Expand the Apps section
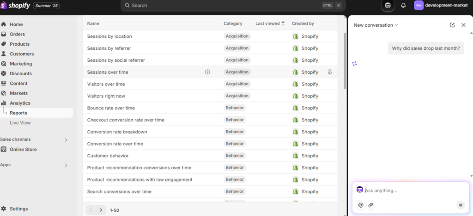 pyautogui.click(x=66, y=165)
